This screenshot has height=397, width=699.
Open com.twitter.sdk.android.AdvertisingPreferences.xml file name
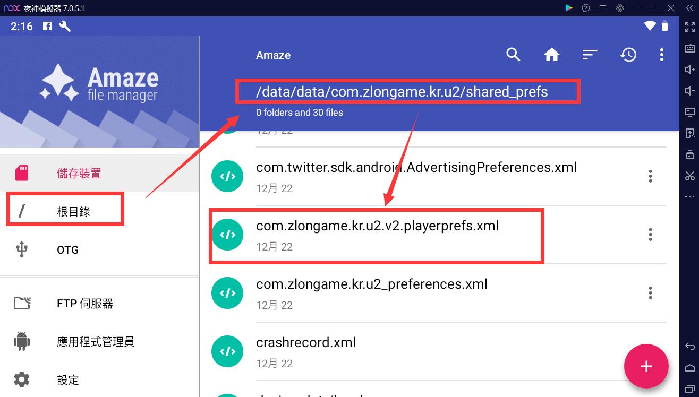coord(416,168)
